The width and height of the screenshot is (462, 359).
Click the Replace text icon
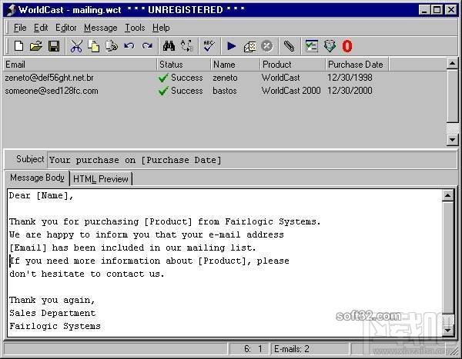click(x=187, y=46)
